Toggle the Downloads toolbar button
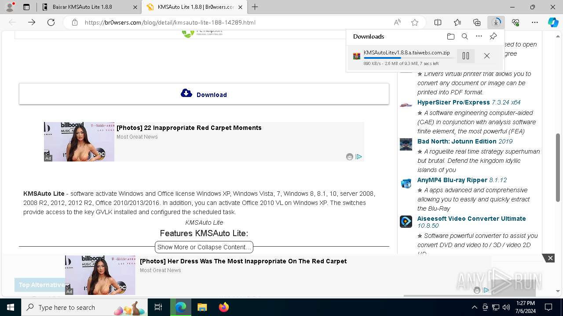 click(496, 22)
